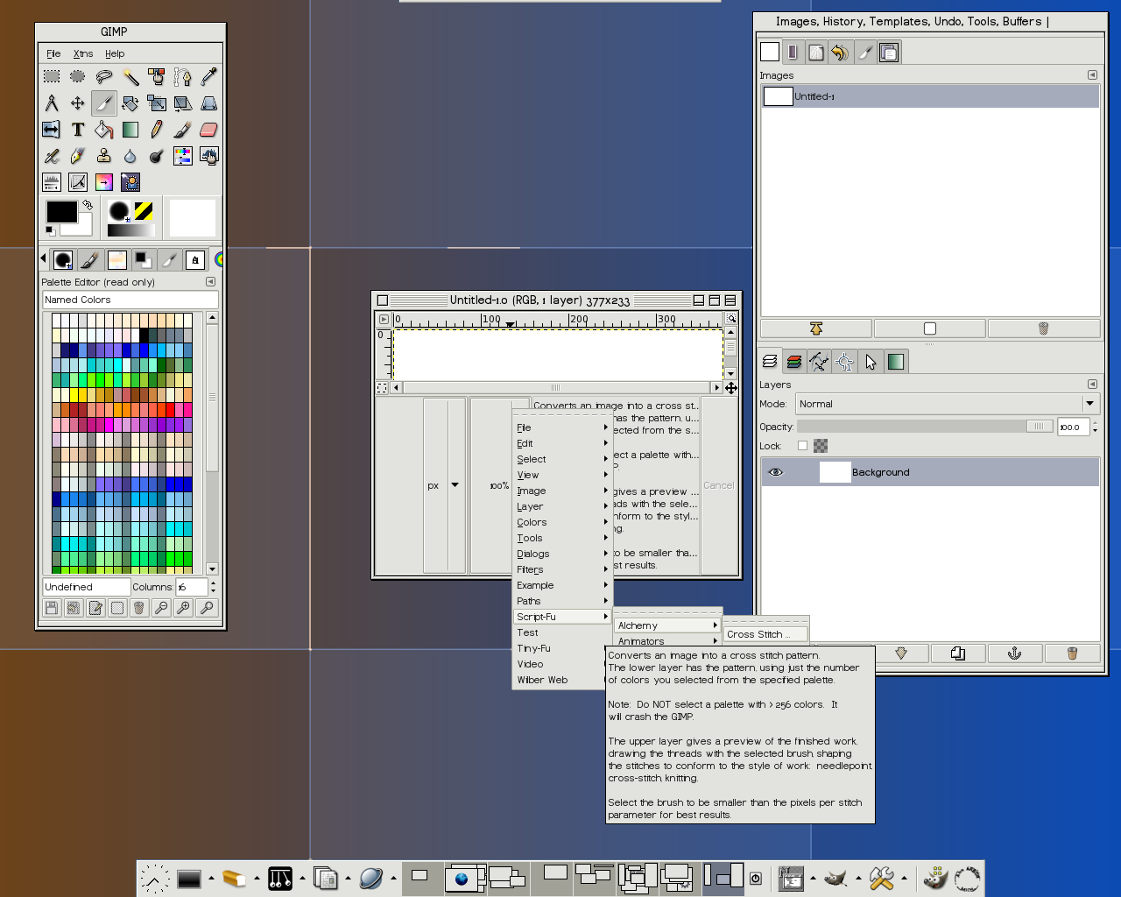Click the active gradient swatch in toolbox

coord(131,230)
